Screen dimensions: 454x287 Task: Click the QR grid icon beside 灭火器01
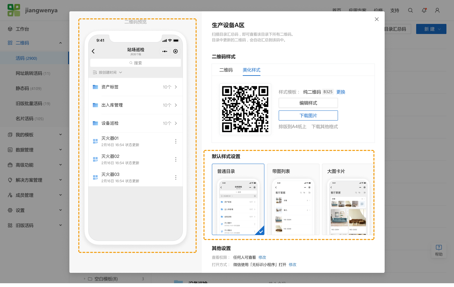[x=95, y=141]
